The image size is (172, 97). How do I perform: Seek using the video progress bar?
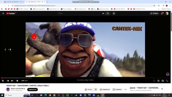[85, 78]
